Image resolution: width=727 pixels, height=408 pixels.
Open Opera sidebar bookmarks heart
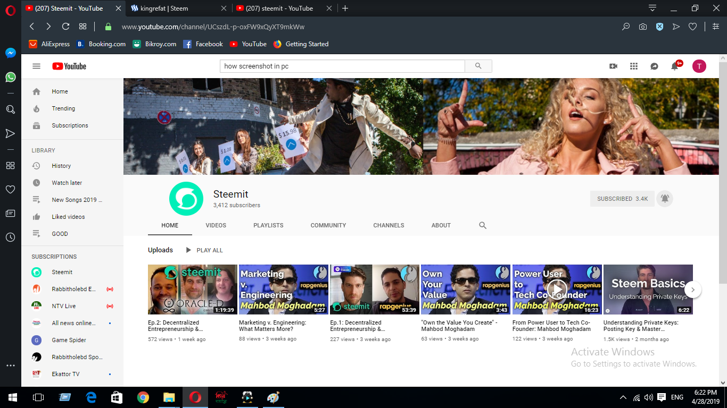coord(10,190)
